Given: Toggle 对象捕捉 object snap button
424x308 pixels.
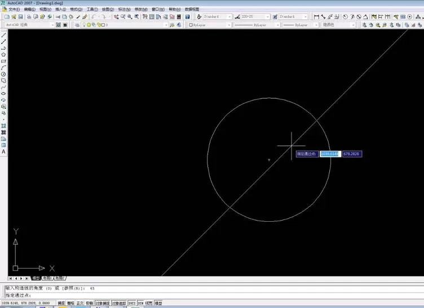Looking at the screenshot, I should point(103,303).
